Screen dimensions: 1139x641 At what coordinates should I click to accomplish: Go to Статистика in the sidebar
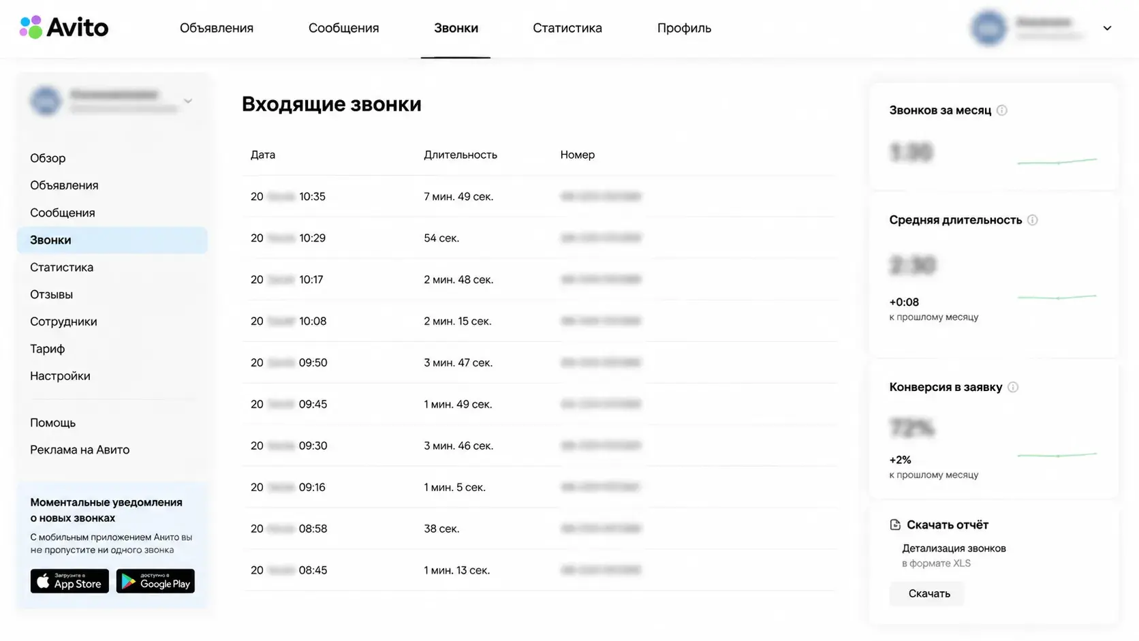click(x=61, y=267)
